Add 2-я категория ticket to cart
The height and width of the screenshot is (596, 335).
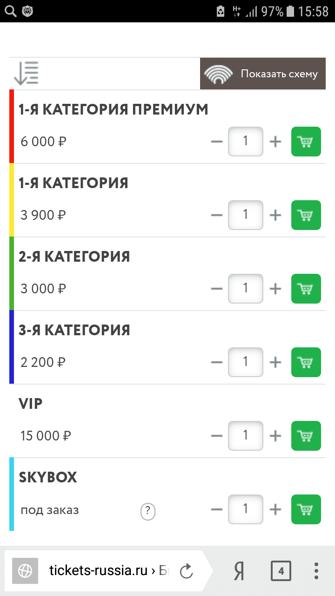pos(306,289)
